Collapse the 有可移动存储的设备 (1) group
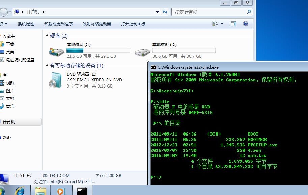The height and width of the screenshot is (195, 308). 47,65
